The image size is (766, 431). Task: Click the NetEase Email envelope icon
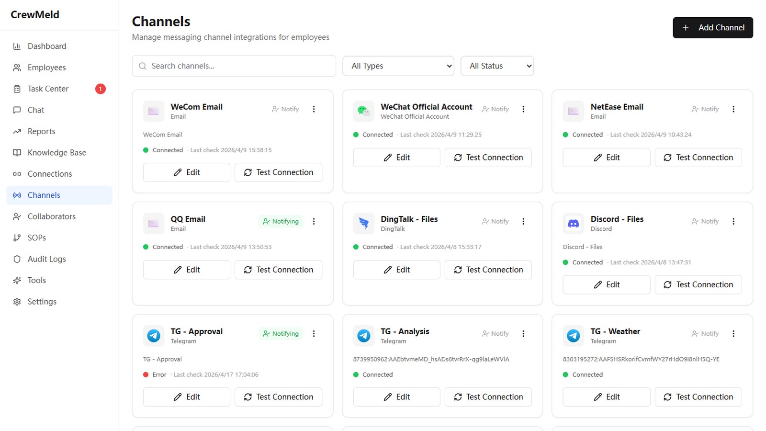(x=573, y=111)
